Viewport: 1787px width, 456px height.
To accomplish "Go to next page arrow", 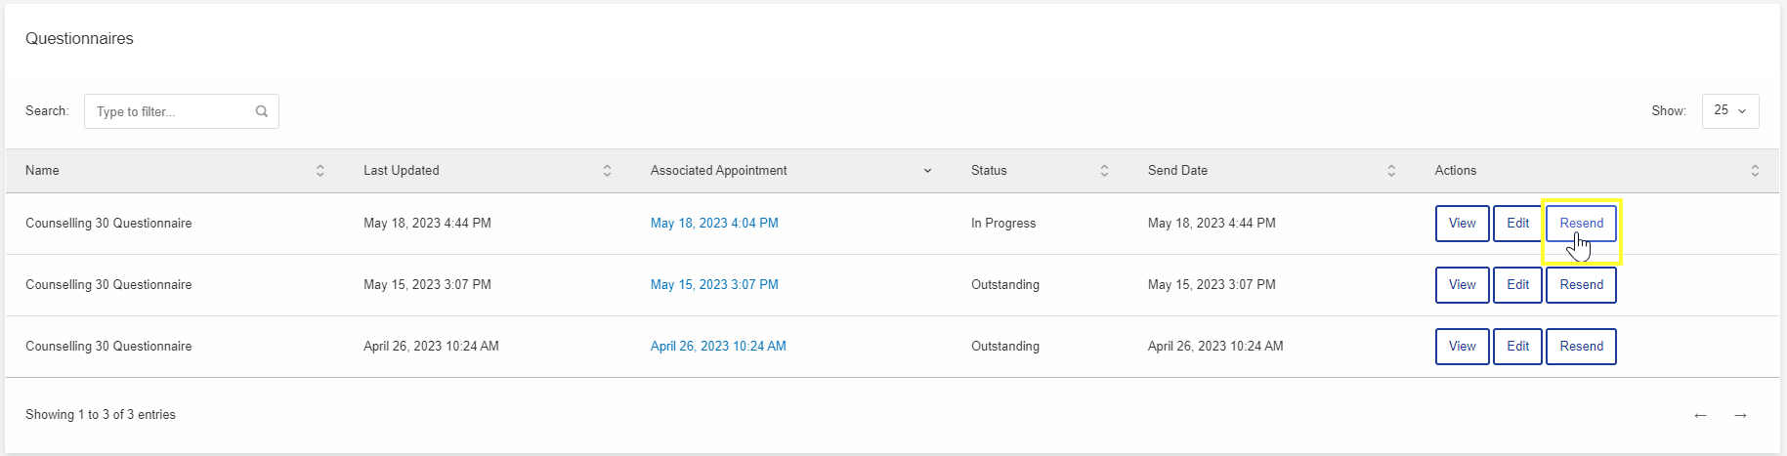I will pyautogui.click(x=1740, y=415).
